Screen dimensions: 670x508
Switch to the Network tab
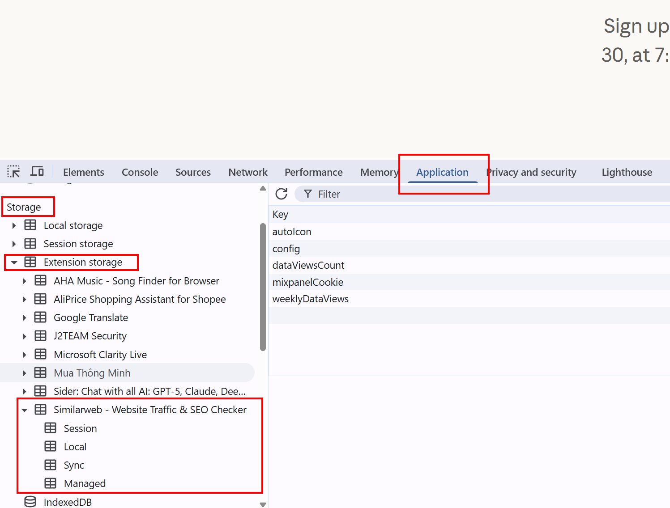click(248, 172)
